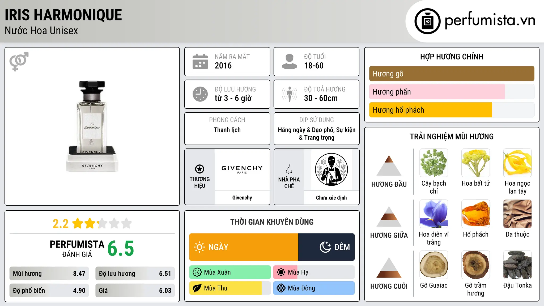Click the TRẢI NGHIỆM MÙI HƯƠNG heading
The width and height of the screenshot is (544, 306).
click(x=452, y=137)
